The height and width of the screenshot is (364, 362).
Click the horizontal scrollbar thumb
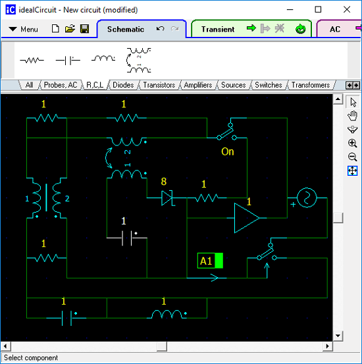[x=162, y=347]
